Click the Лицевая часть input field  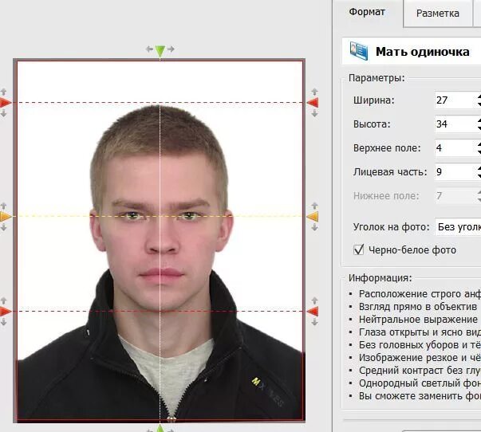point(456,171)
